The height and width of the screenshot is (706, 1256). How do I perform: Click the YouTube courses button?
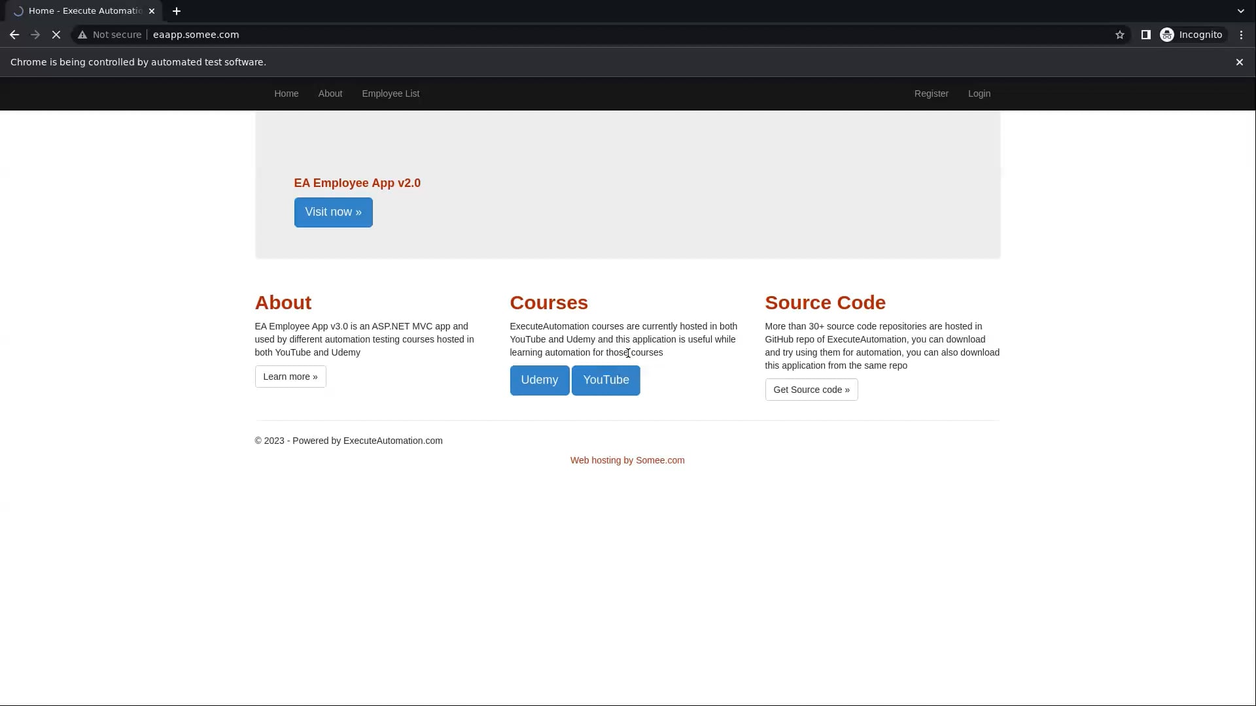606,380
